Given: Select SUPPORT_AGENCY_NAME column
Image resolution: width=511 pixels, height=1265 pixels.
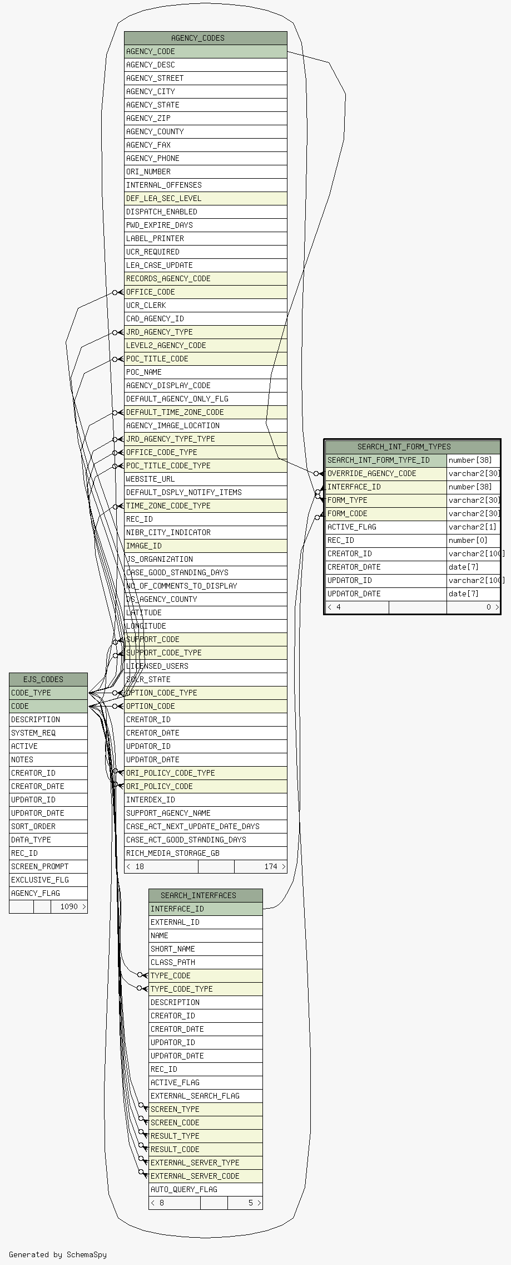Looking at the screenshot, I should [x=206, y=813].
